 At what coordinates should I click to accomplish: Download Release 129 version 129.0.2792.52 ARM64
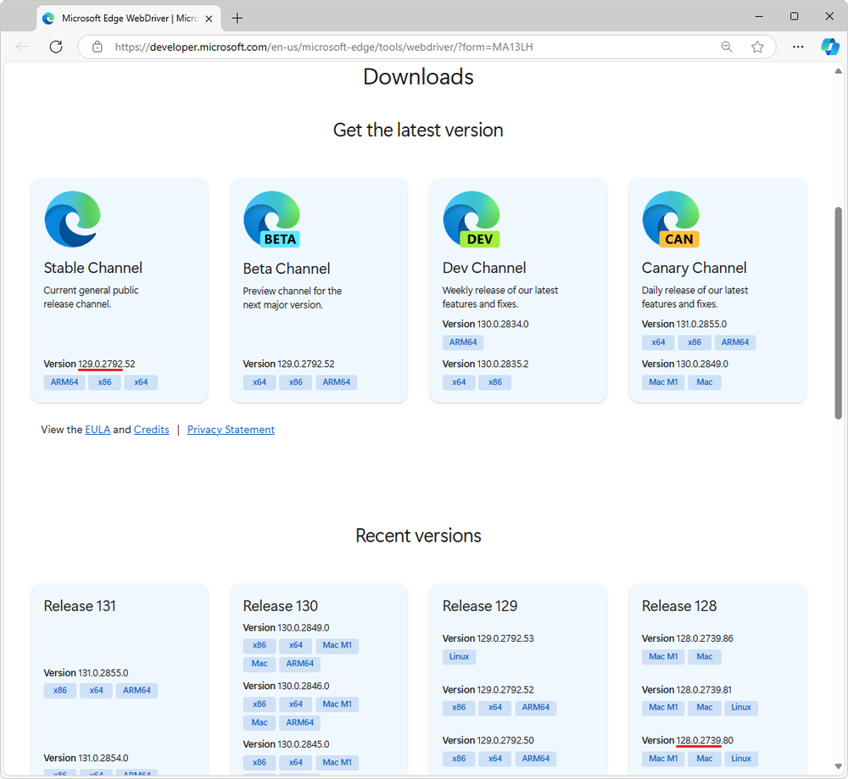coord(535,708)
